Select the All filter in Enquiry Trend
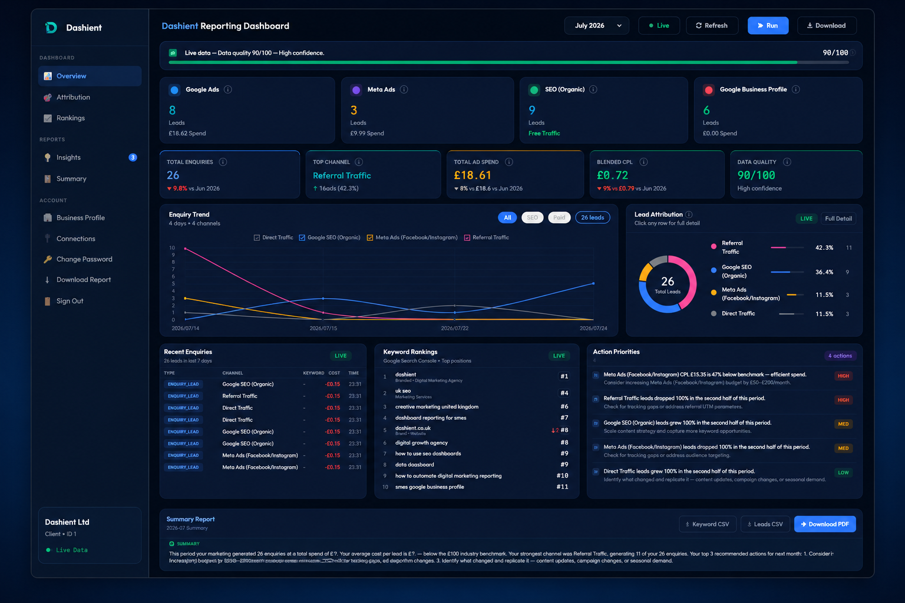Screen dimensions: 905x603 click(x=507, y=218)
